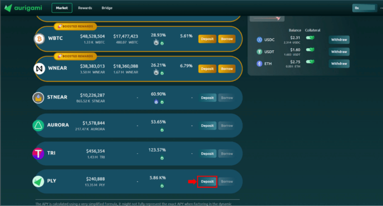Click the Aurigami logo icon
This screenshot has height=206, width=383.
tap(8, 8)
